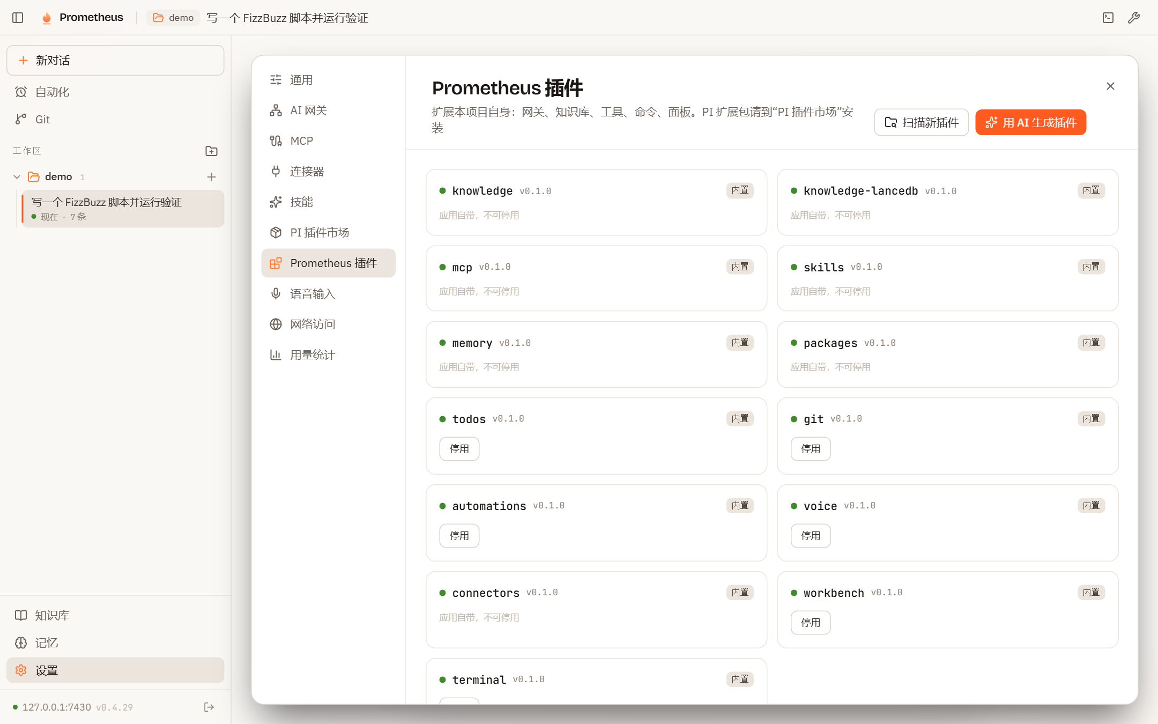Image resolution: width=1158 pixels, height=724 pixels.
Task: Select the 通用 settings tab
Action: coord(328,80)
